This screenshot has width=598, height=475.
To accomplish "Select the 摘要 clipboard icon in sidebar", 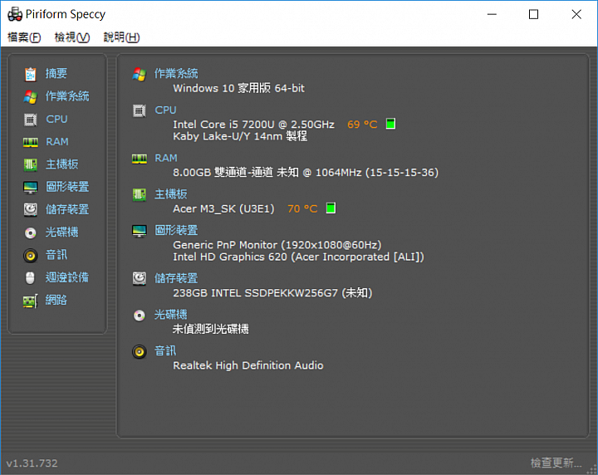I will coord(31,74).
